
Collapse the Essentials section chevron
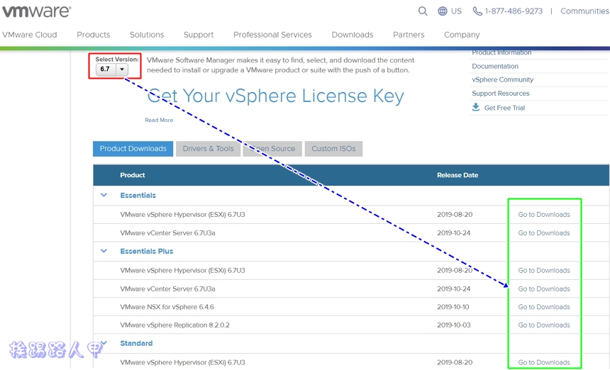[104, 195]
